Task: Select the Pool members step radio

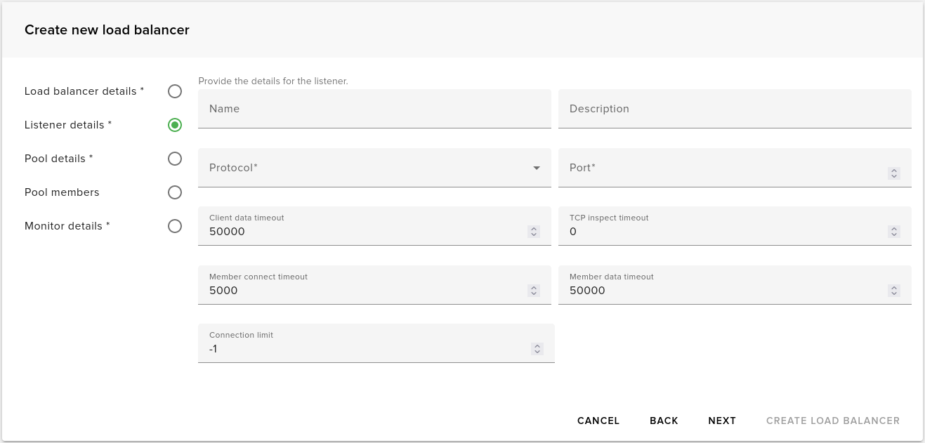Action: pyautogui.click(x=175, y=192)
